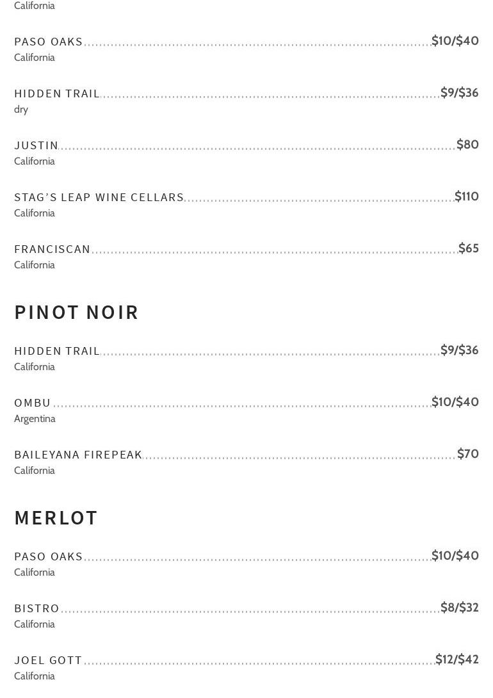This screenshot has width=493, height=698.
Task: Click the $80 price for Justin
Action: [467, 145]
